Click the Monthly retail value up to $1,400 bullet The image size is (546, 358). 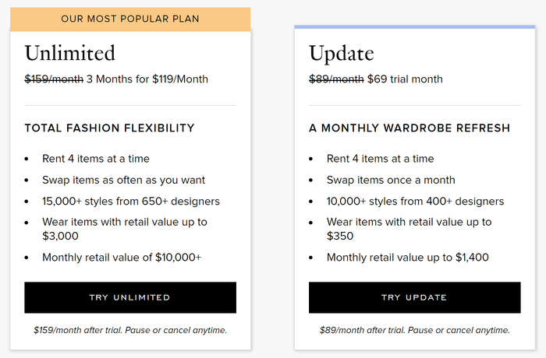[408, 257]
